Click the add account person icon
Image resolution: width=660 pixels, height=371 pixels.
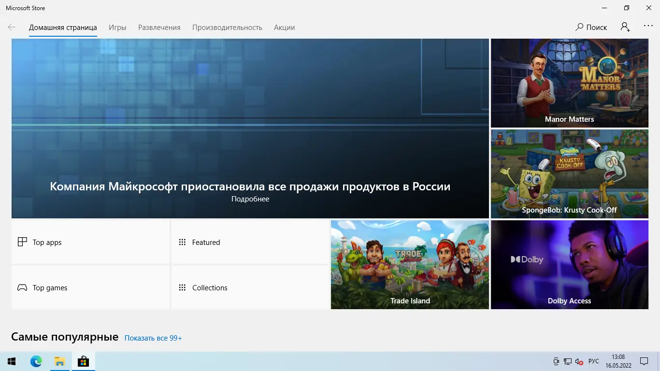coord(625,27)
